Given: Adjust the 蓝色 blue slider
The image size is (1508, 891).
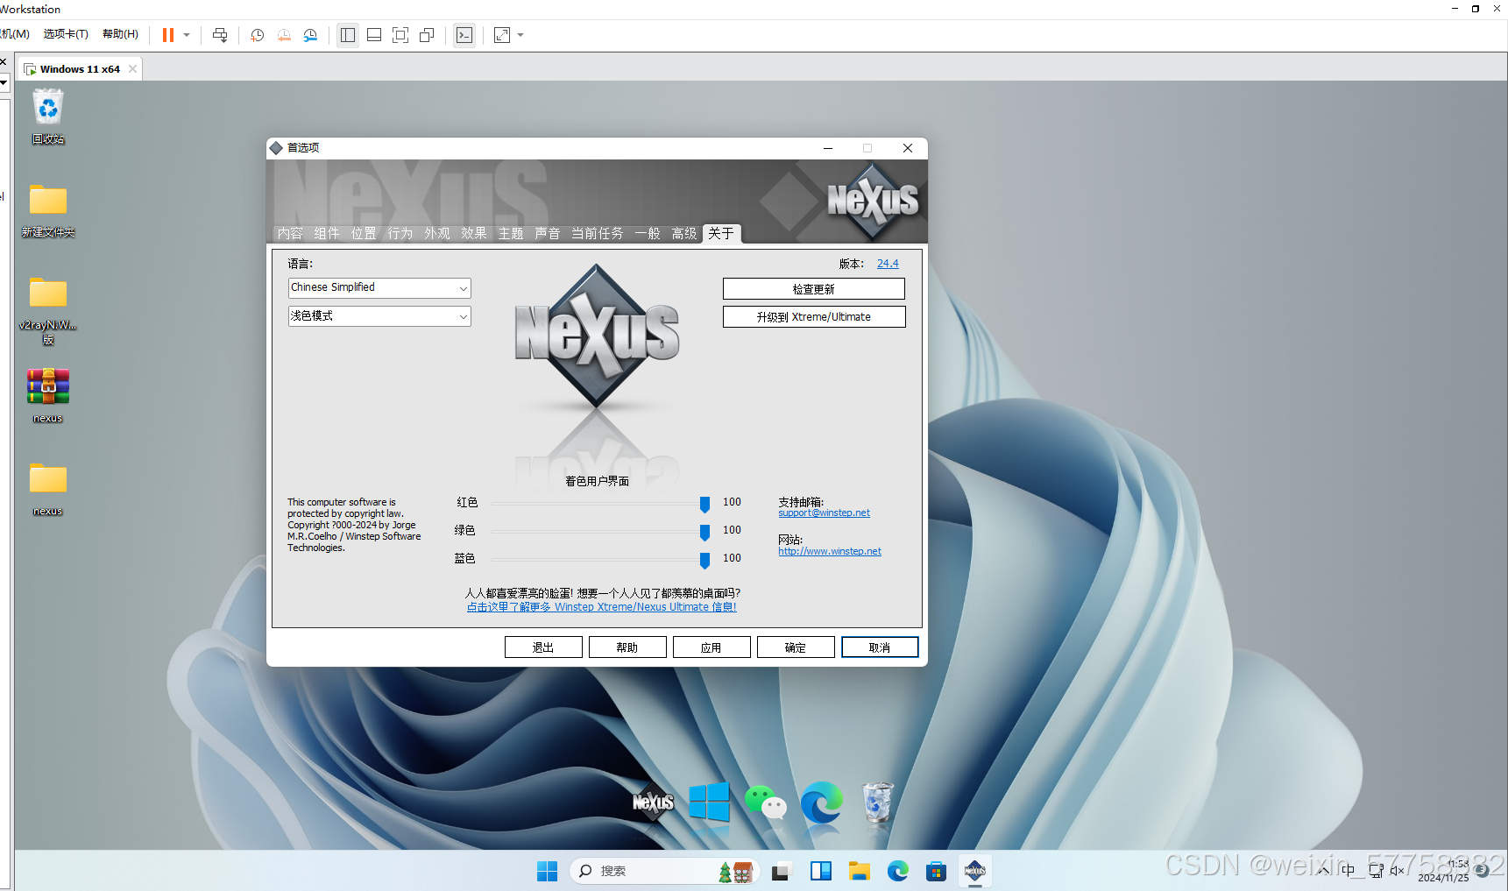Looking at the screenshot, I should point(704,560).
